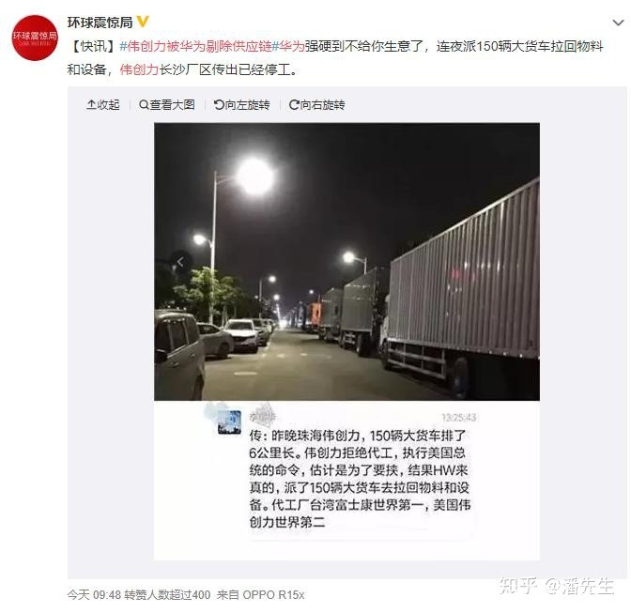Click the clockwise rotate arrow icon
Screen dimensions: 631x613
pyautogui.click(x=294, y=105)
